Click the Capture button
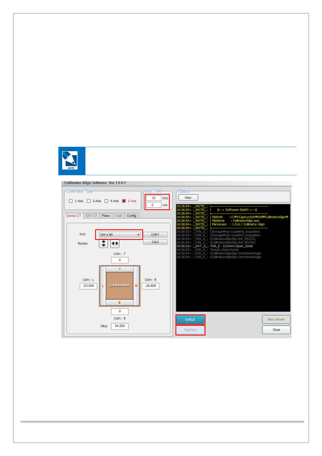 point(190,330)
